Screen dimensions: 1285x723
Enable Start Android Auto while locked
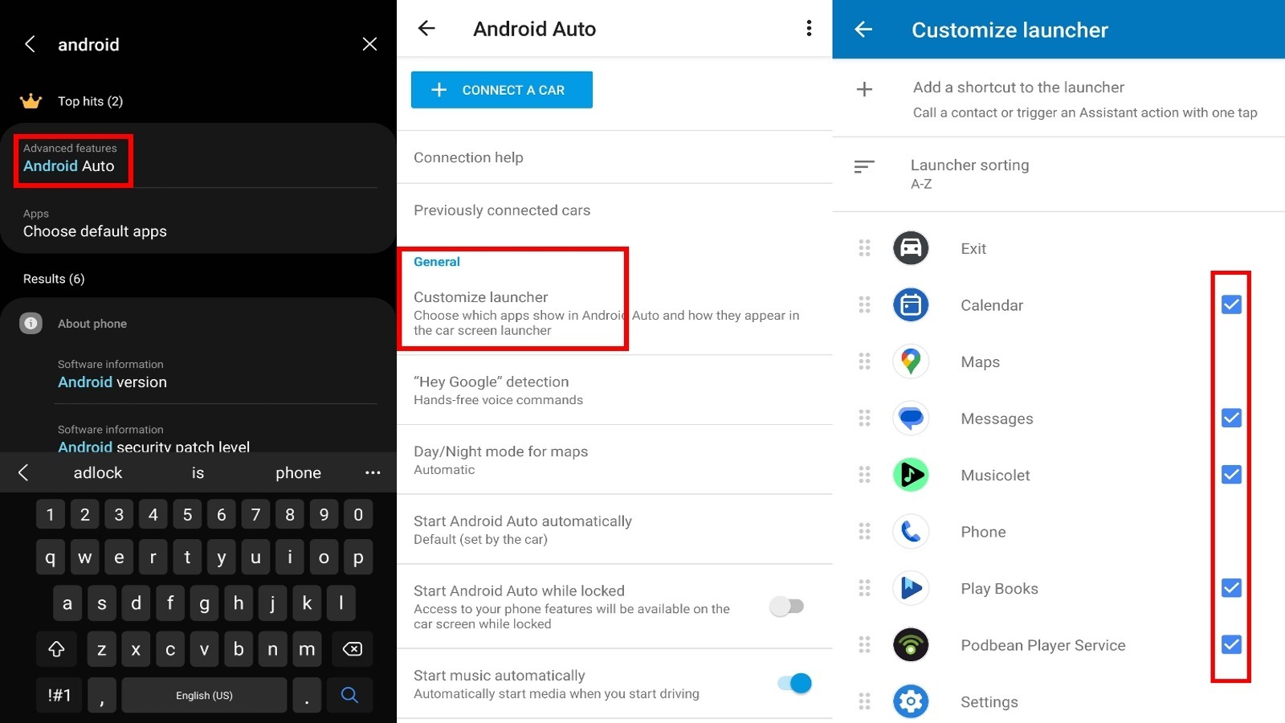tap(786, 607)
